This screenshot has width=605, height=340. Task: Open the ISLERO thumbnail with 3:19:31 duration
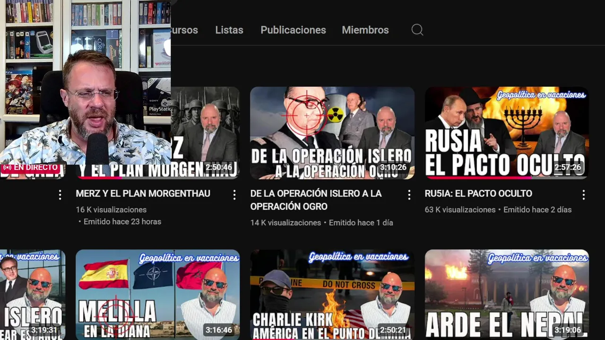coord(32,295)
